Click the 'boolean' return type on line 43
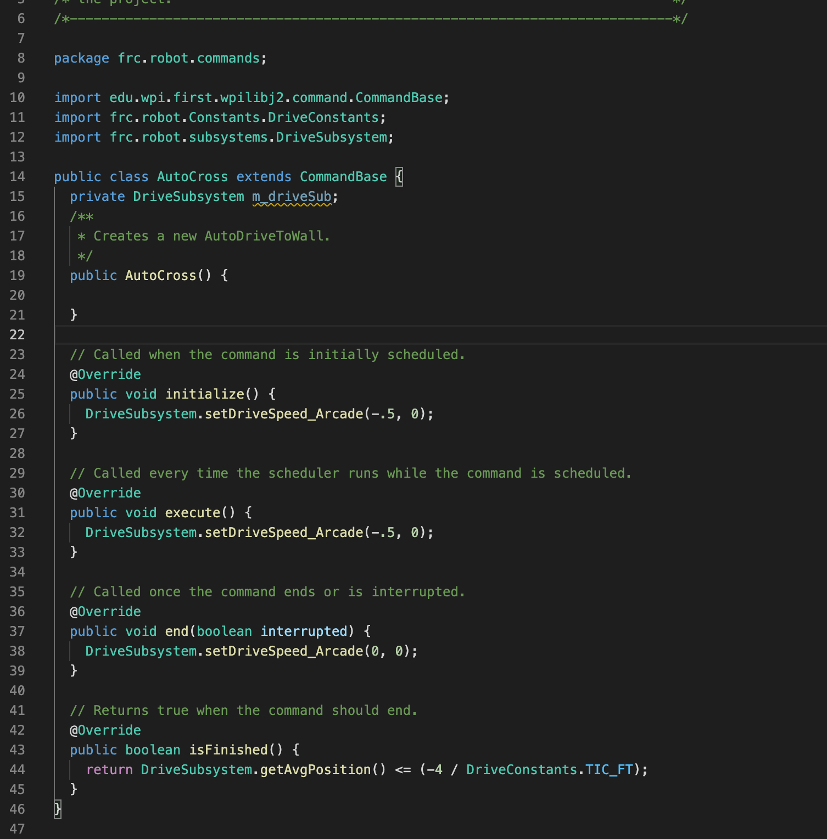827x839 pixels. click(x=153, y=750)
